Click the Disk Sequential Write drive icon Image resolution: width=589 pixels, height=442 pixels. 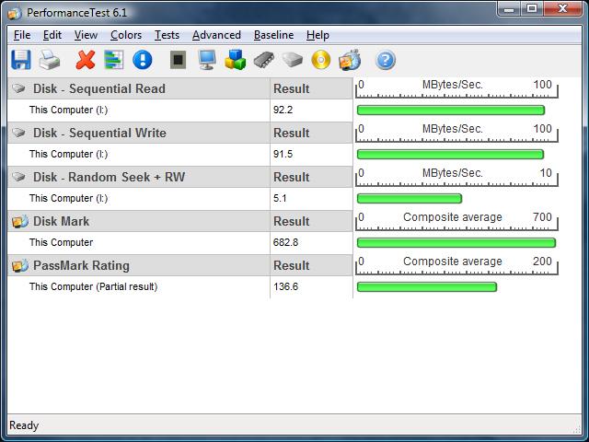18,133
